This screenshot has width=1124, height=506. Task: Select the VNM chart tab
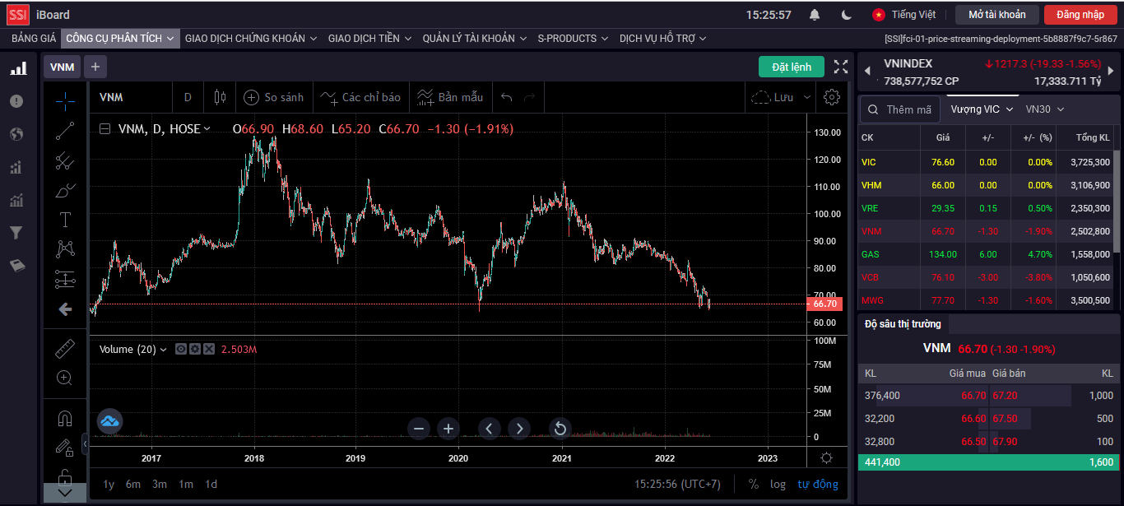[62, 67]
